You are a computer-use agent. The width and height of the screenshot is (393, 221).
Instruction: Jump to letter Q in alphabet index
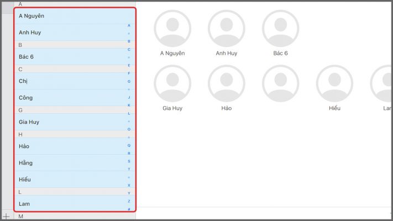[129, 145]
